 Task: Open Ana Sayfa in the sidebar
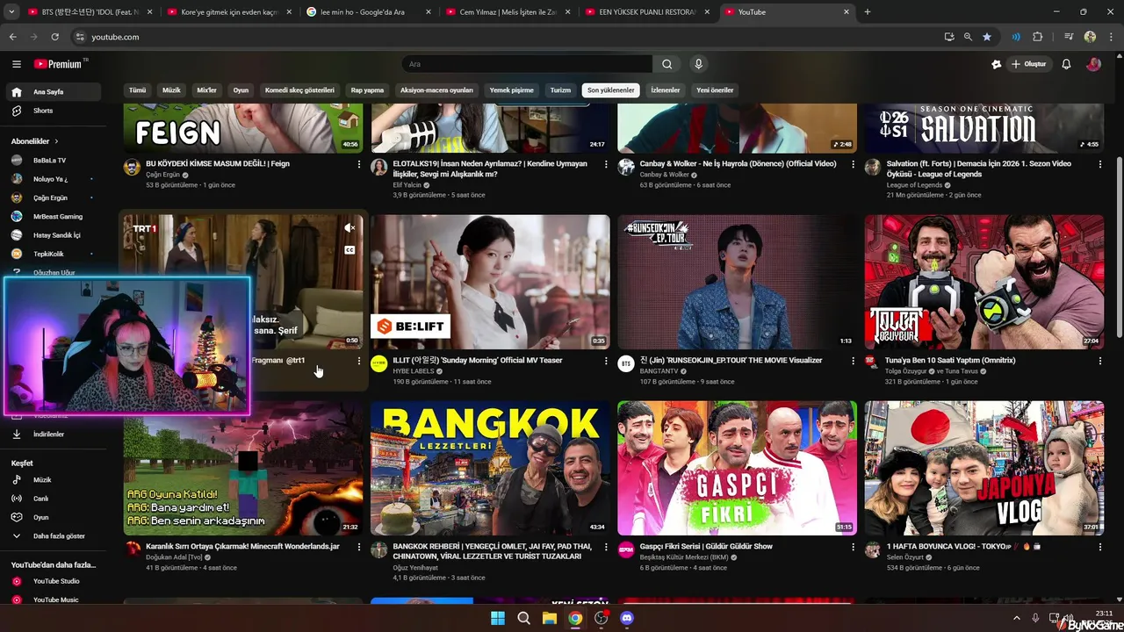[55, 91]
